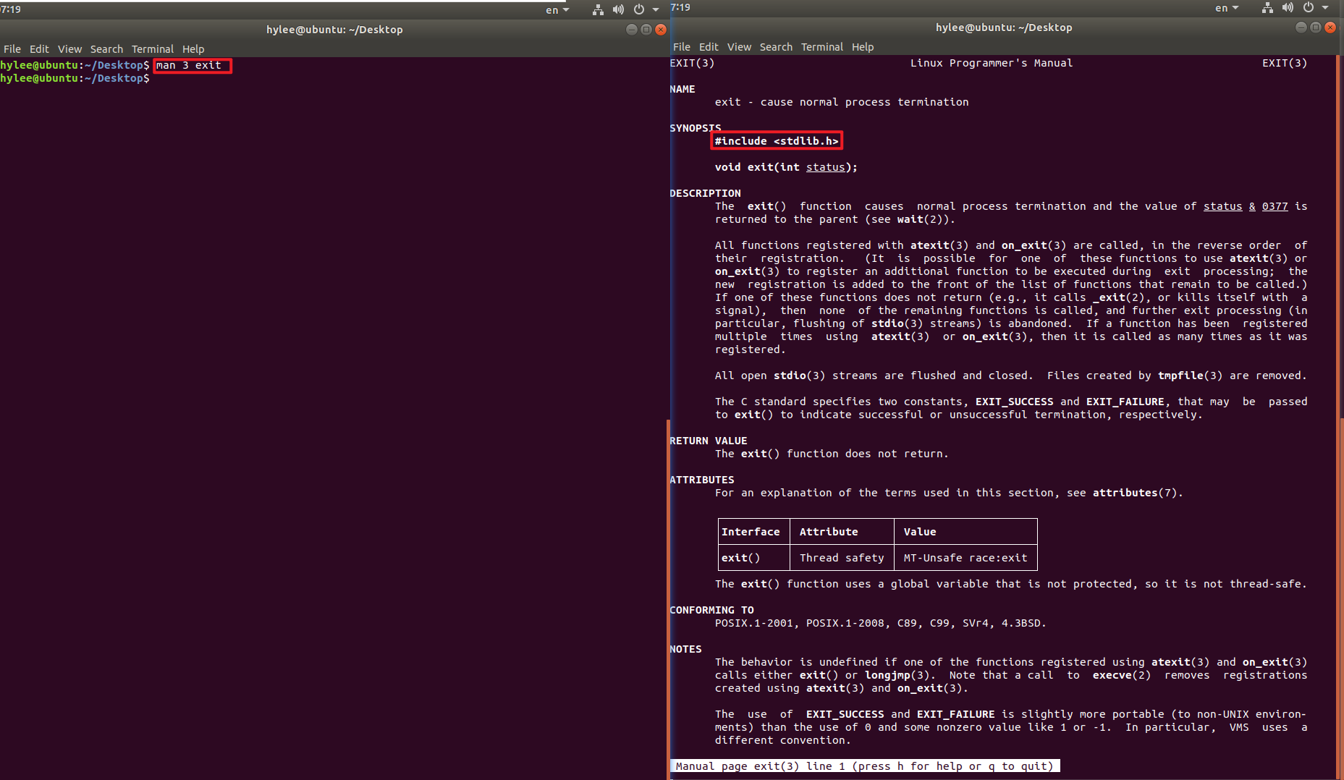Open Edit menu in right man page window

click(709, 47)
